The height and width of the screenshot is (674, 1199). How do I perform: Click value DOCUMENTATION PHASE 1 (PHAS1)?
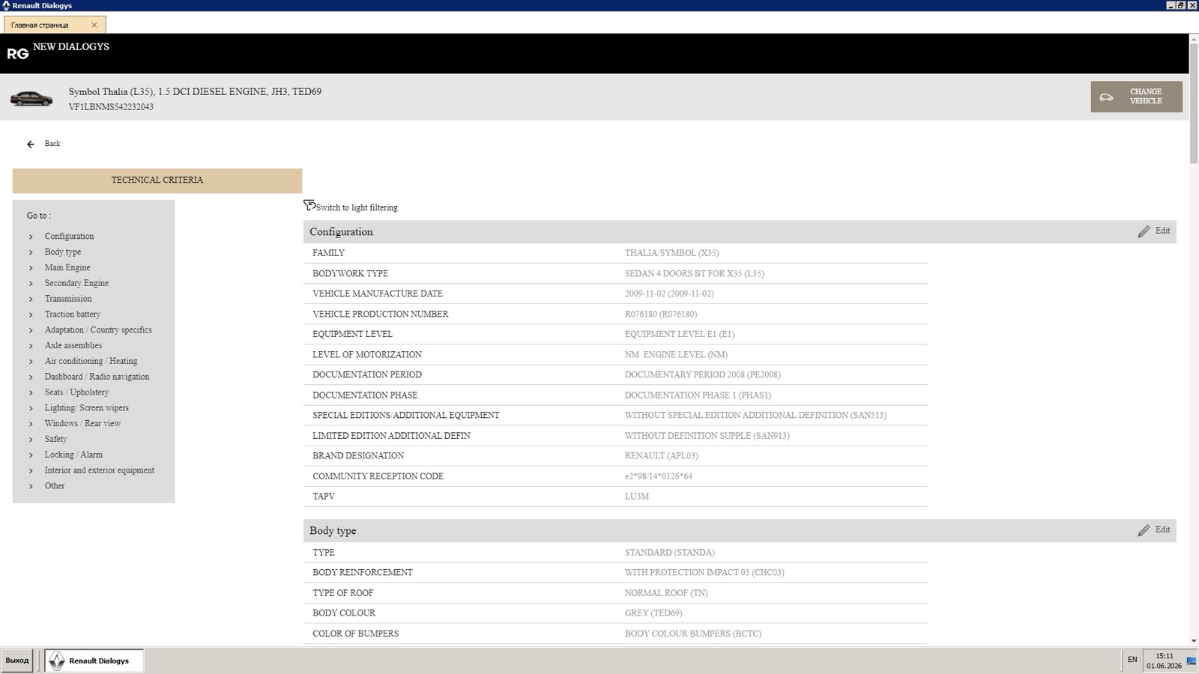pyautogui.click(x=698, y=395)
